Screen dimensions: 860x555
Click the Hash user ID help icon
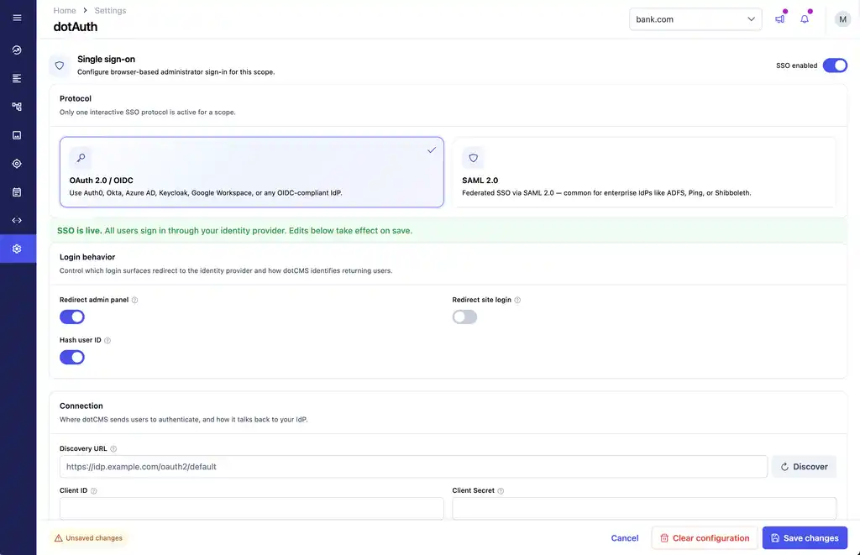tap(107, 341)
